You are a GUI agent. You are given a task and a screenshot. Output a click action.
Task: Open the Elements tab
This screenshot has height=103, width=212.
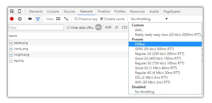36,11
